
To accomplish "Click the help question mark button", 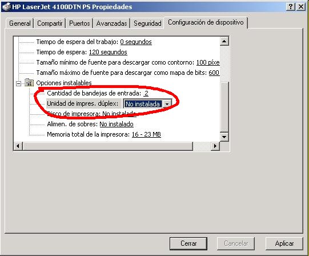I will tap(291, 7).
